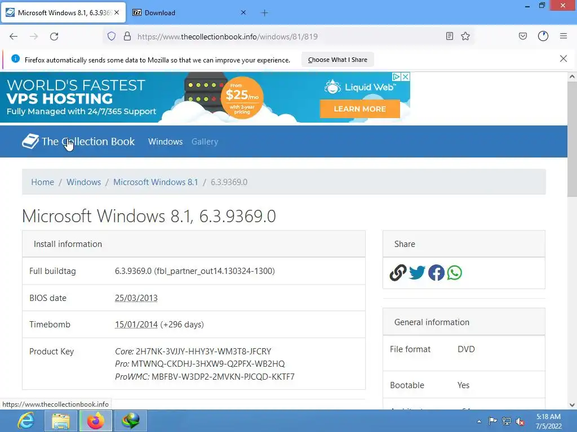Share the page on Facebook
The width and height of the screenshot is (577, 432).
click(437, 273)
